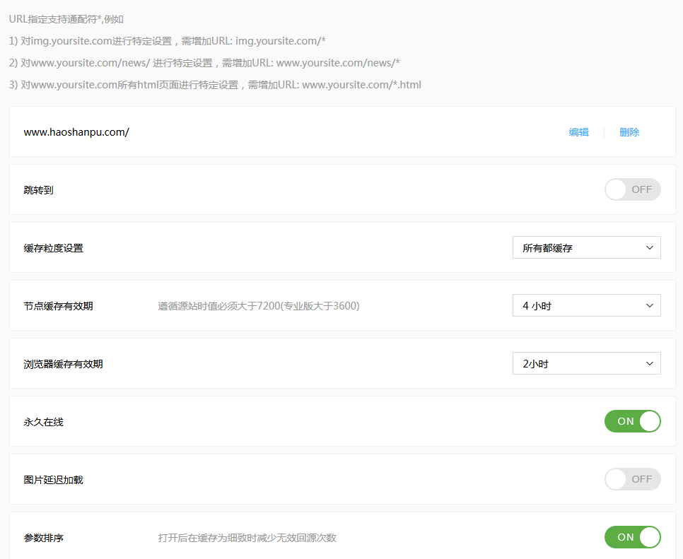Click the 编辑 link for www.haoshanpu.com/
The image size is (683, 559).
coord(578,132)
